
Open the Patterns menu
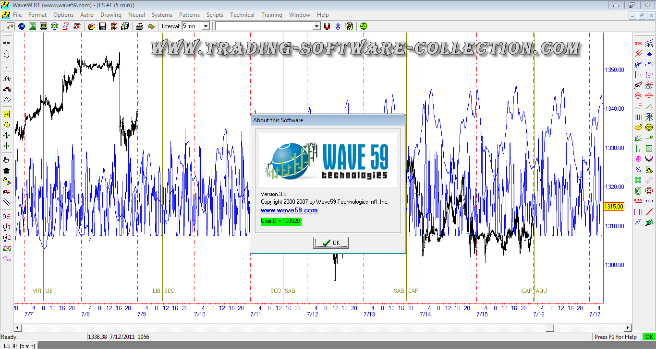189,15
